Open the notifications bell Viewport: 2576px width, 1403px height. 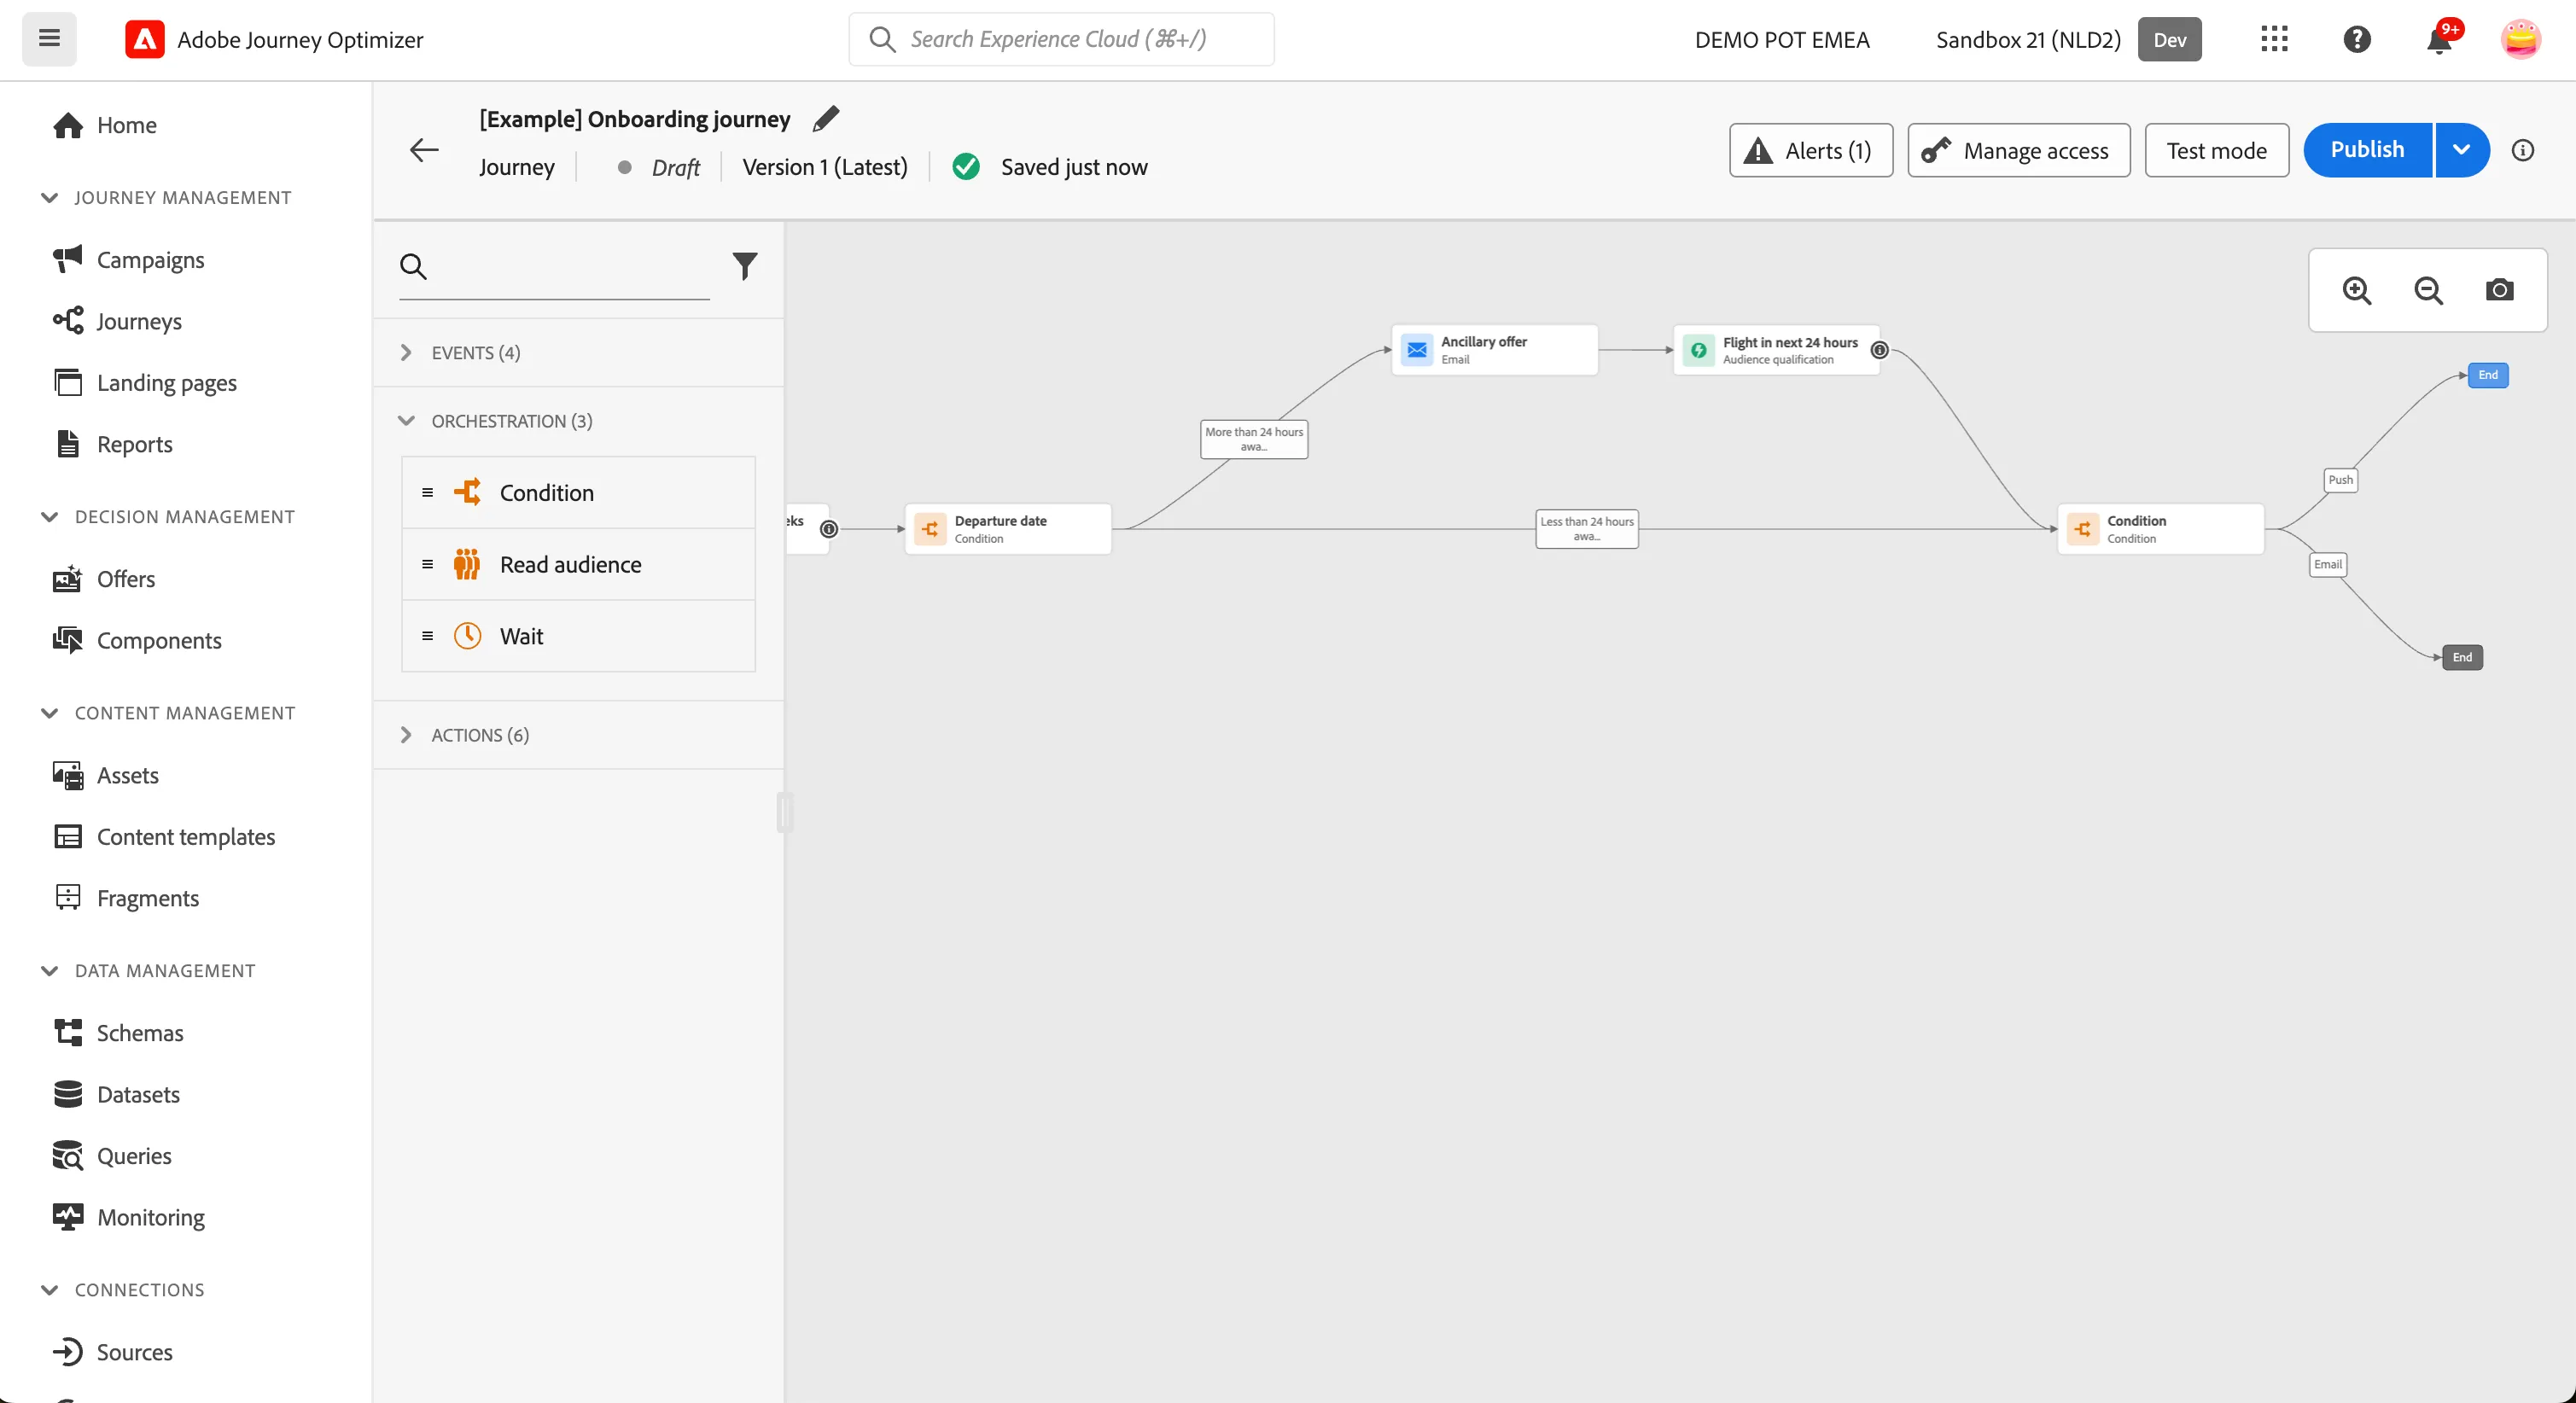tap(2439, 39)
